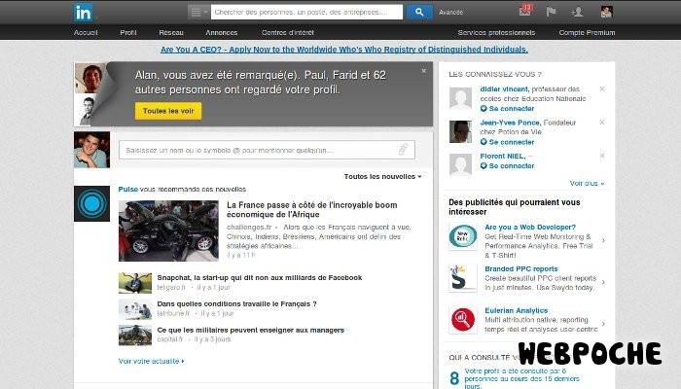This screenshot has width=681, height=389.
Task: Open 'Ce que les militaires' article
Action: click(251, 330)
